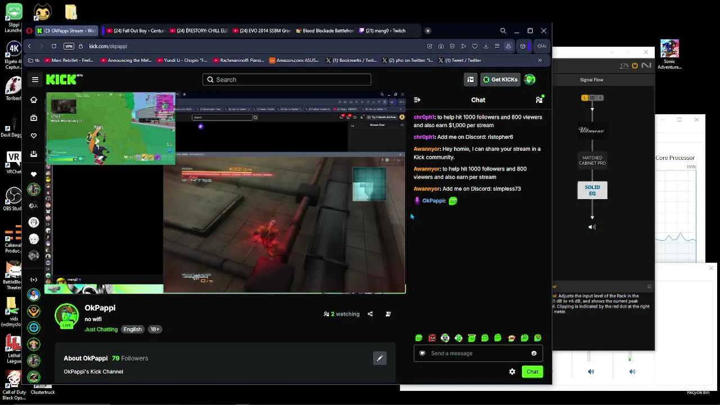Open the tb bookmarks folder

(34, 60)
